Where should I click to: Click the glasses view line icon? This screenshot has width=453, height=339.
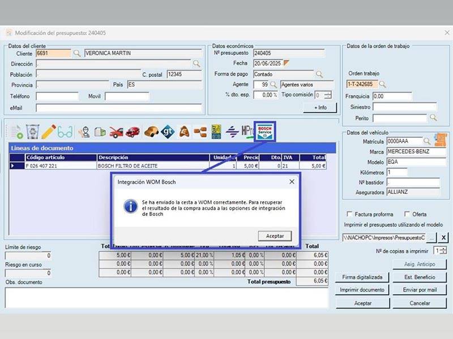[65, 132]
